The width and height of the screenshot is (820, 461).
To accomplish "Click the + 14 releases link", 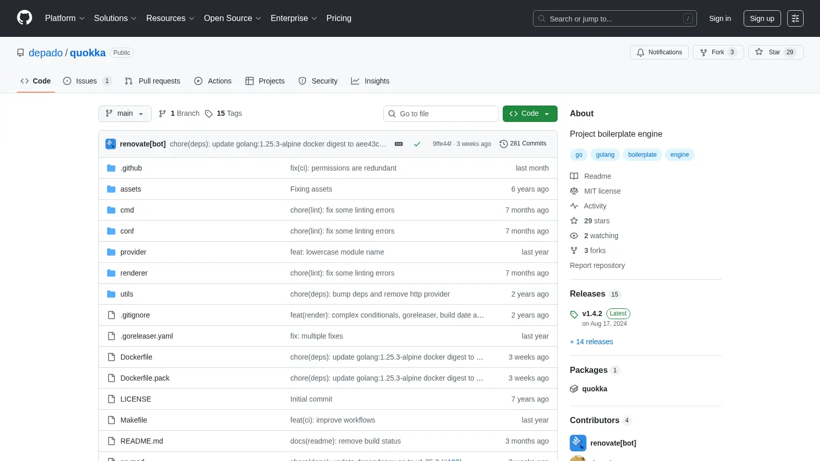I will pyautogui.click(x=591, y=342).
